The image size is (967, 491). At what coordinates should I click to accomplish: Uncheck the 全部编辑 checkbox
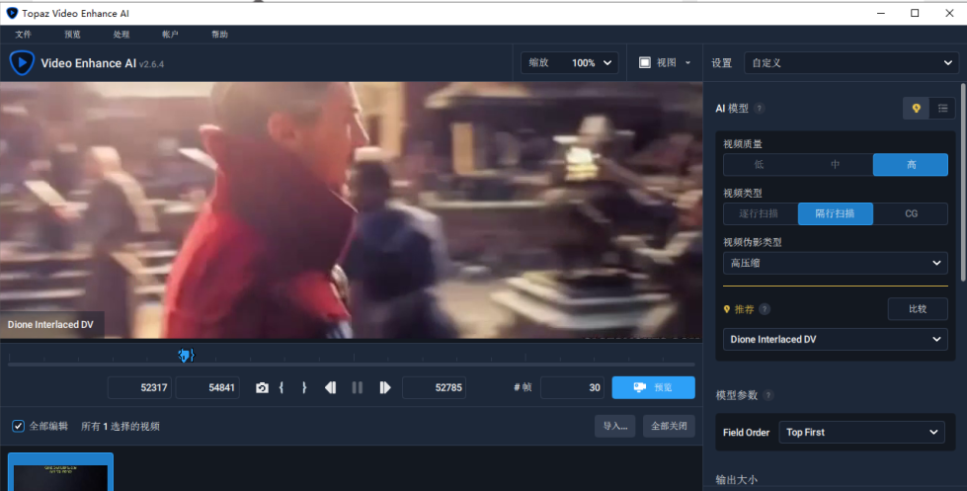pyautogui.click(x=18, y=427)
